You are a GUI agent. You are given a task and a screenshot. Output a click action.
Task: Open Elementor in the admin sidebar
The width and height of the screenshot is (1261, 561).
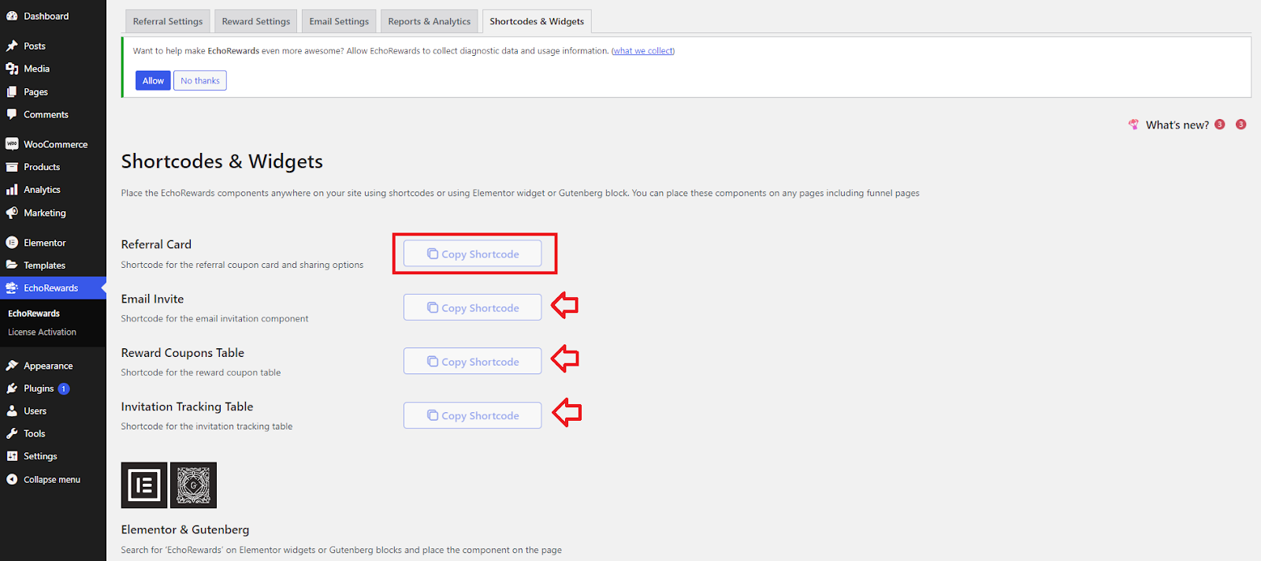coord(44,243)
